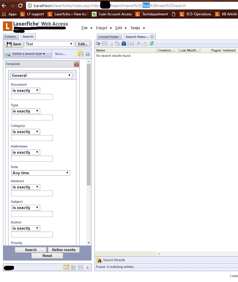This screenshot has height=282, width=238.
Task: Open the Techdepartment bookmark
Action: (x=152, y=14)
